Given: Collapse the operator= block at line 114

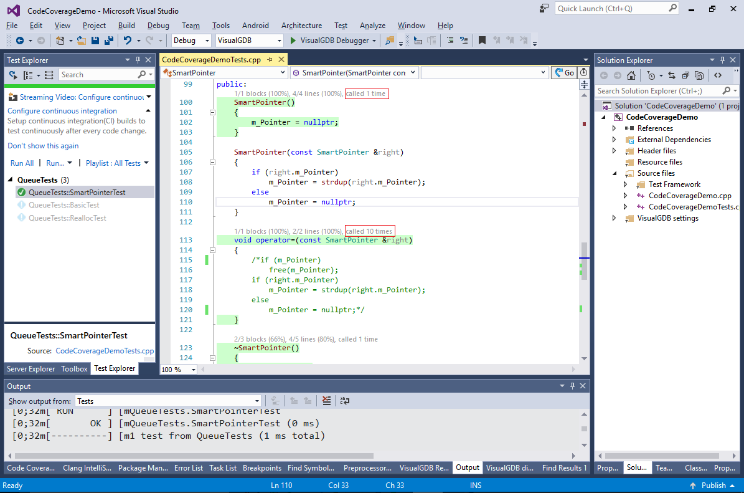Looking at the screenshot, I should coord(212,251).
